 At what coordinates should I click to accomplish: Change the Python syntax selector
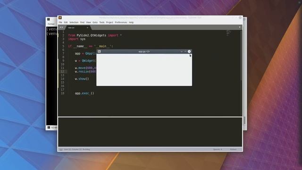click(x=233, y=149)
